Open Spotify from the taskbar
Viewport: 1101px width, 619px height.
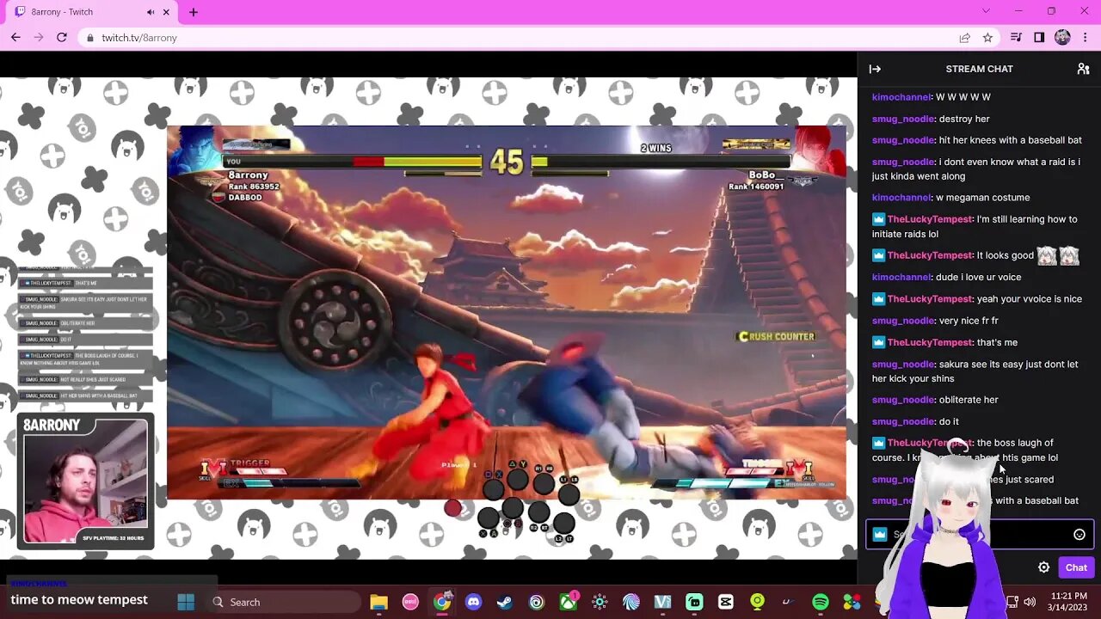(820, 602)
